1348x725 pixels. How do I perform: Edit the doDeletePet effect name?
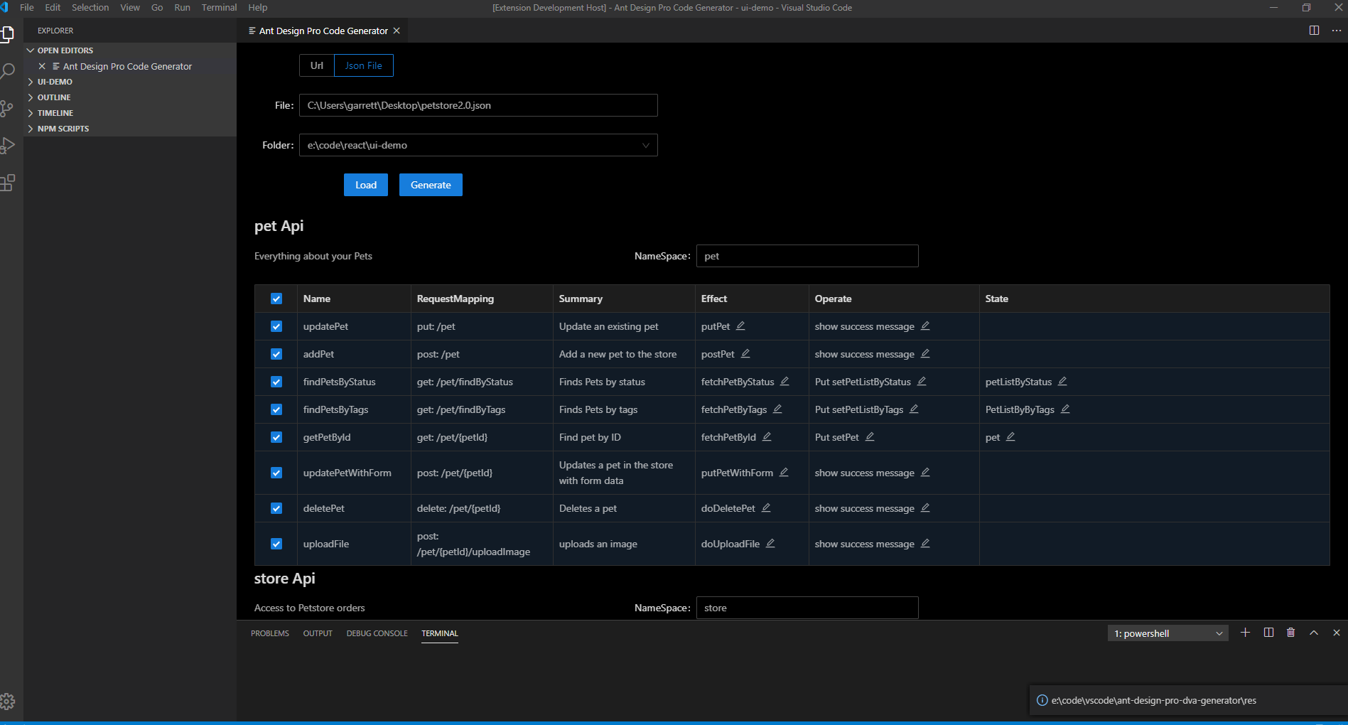pos(766,507)
